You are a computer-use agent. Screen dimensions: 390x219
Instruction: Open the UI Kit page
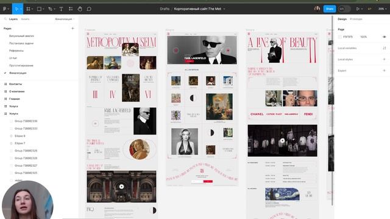13,58
